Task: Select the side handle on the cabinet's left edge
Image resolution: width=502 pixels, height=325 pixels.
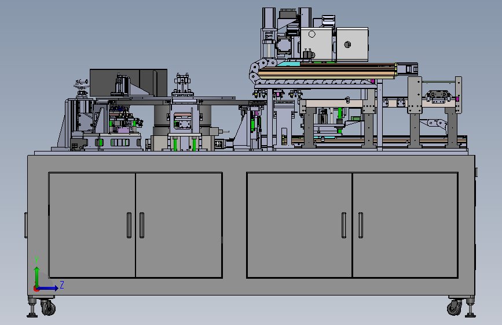Action: [26, 225]
